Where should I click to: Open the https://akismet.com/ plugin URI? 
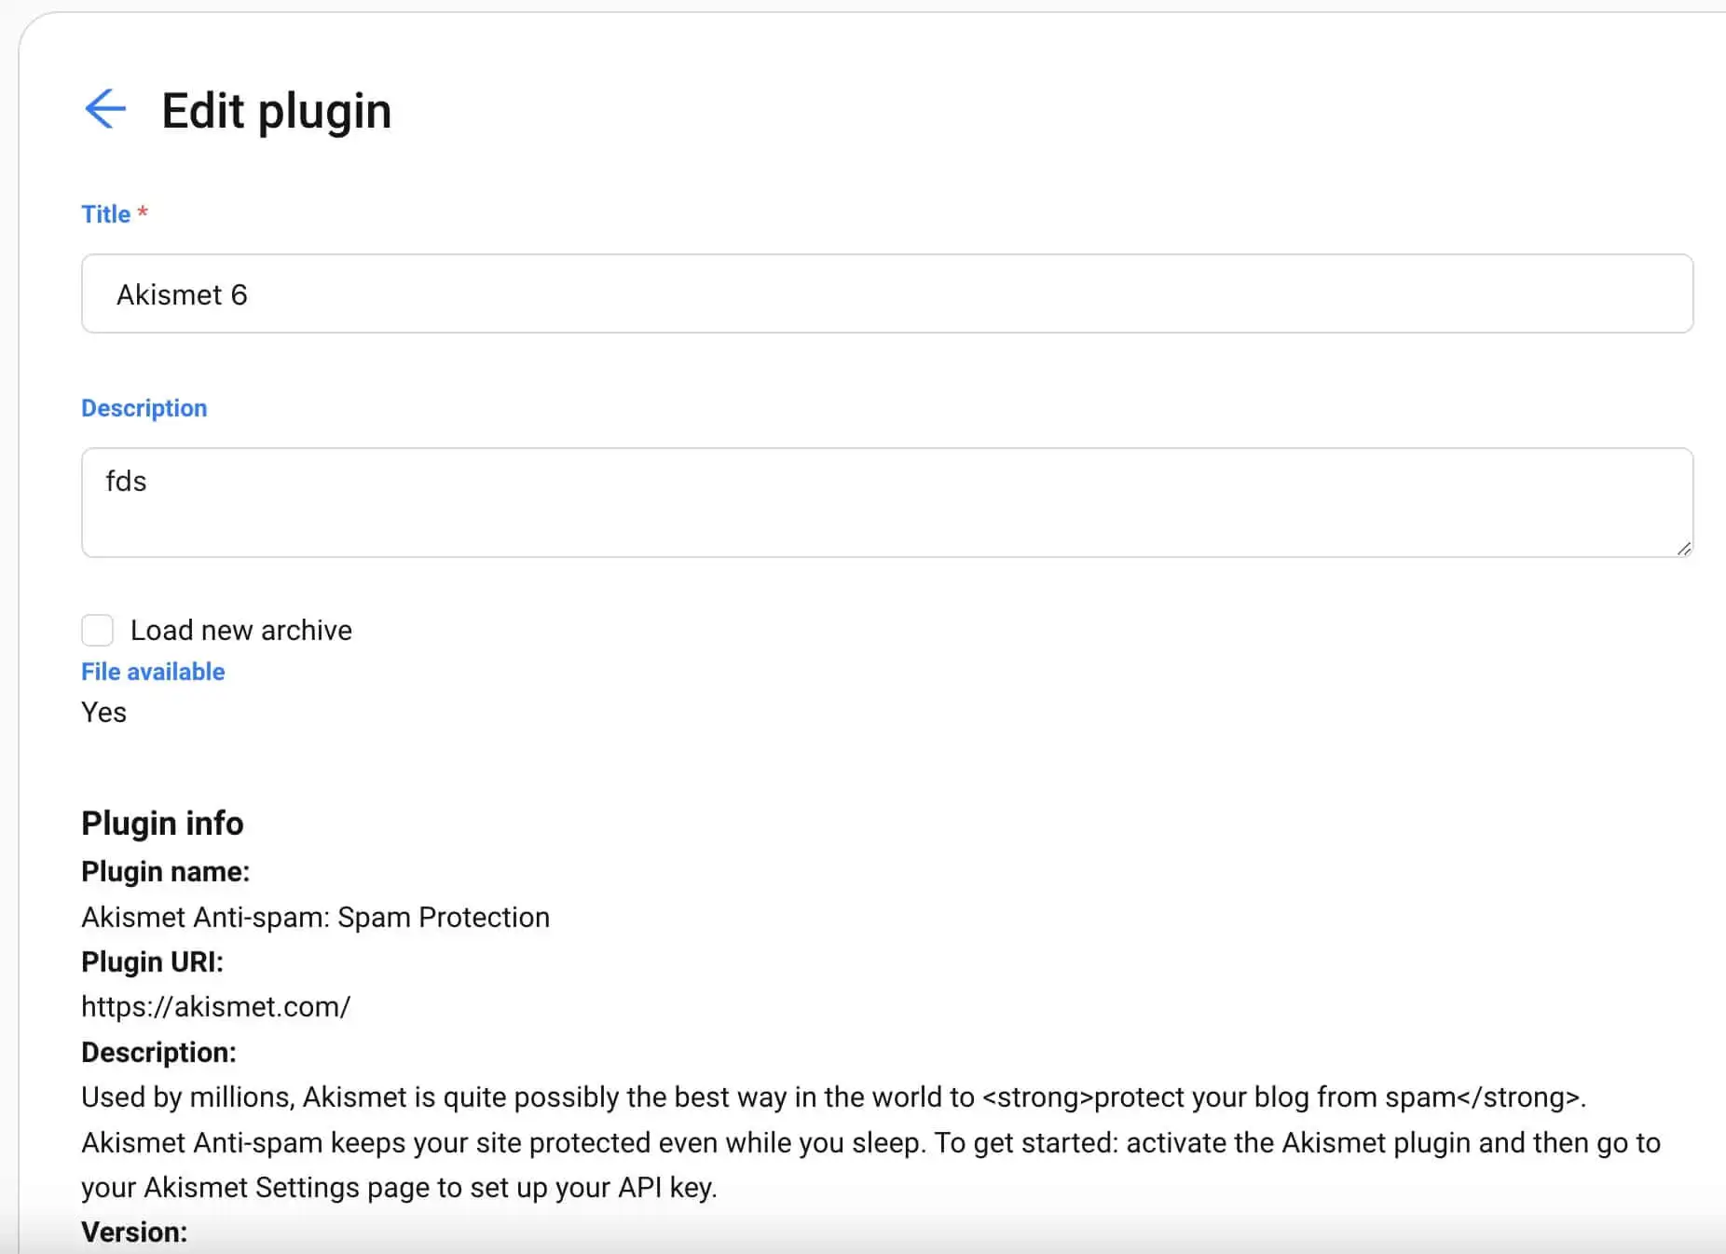(x=215, y=1006)
